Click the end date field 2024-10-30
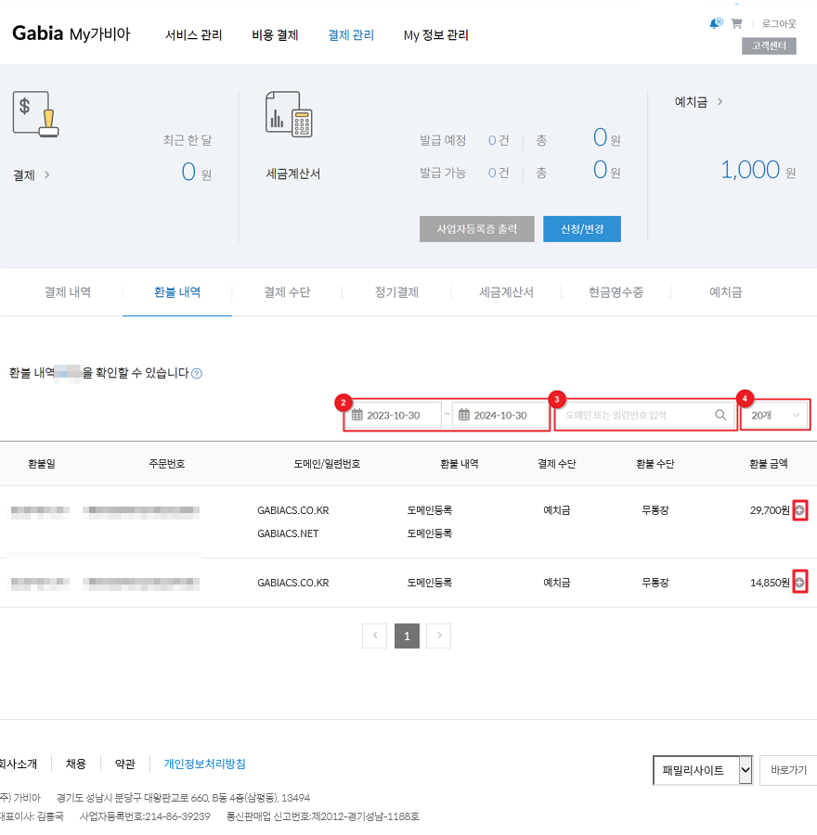 click(x=500, y=415)
